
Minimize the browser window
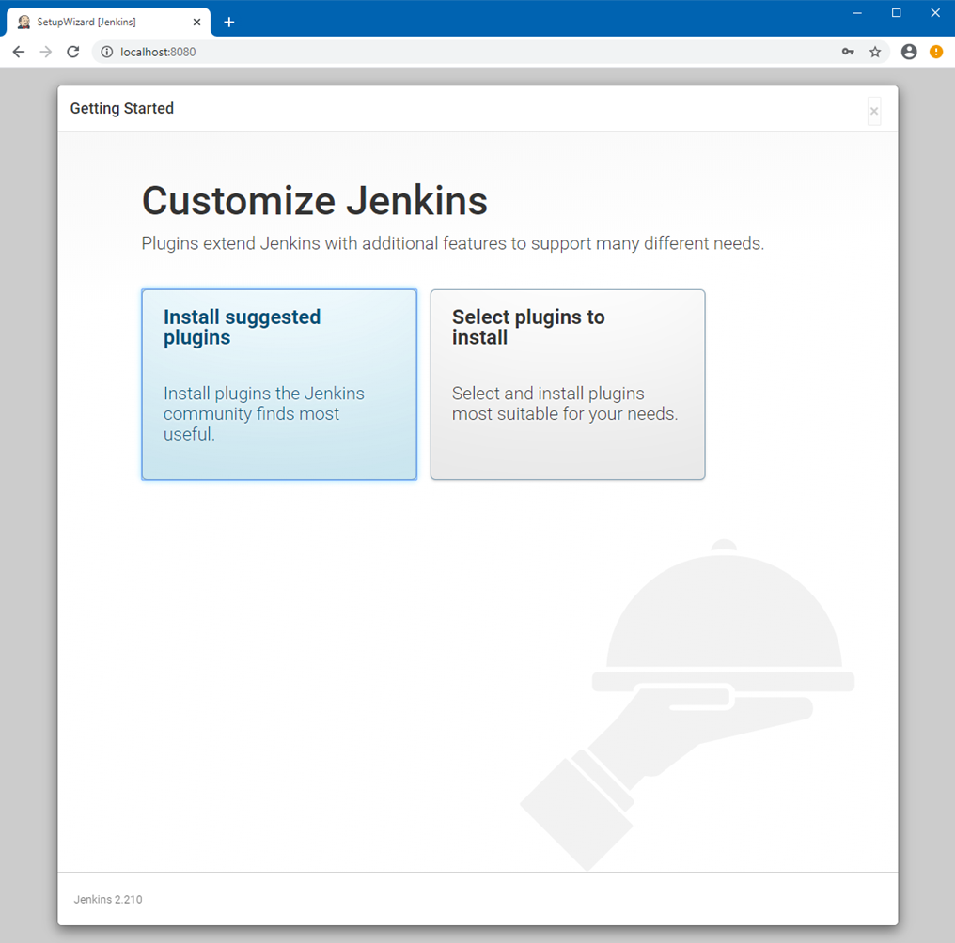tap(857, 13)
